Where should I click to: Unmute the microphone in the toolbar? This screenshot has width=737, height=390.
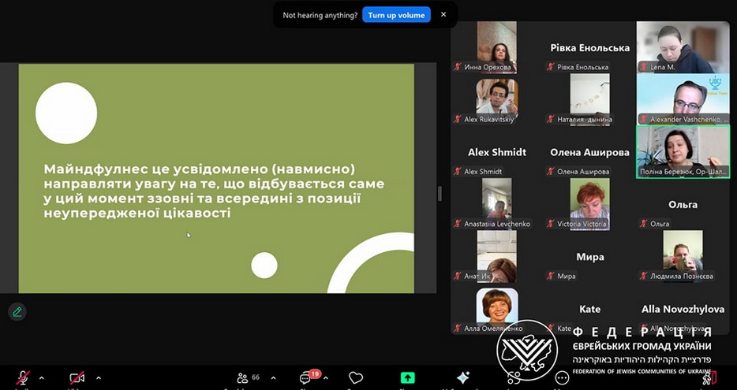[23, 378]
